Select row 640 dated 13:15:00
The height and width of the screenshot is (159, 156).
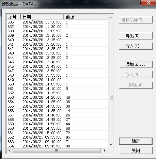click(57, 40)
